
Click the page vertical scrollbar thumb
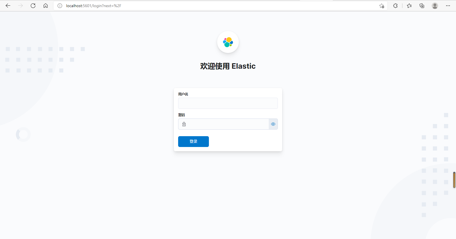click(x=454, y=180)
